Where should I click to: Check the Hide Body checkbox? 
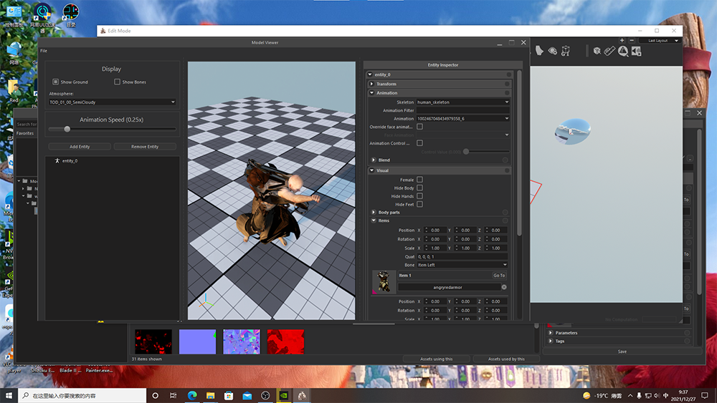point(419,188)
